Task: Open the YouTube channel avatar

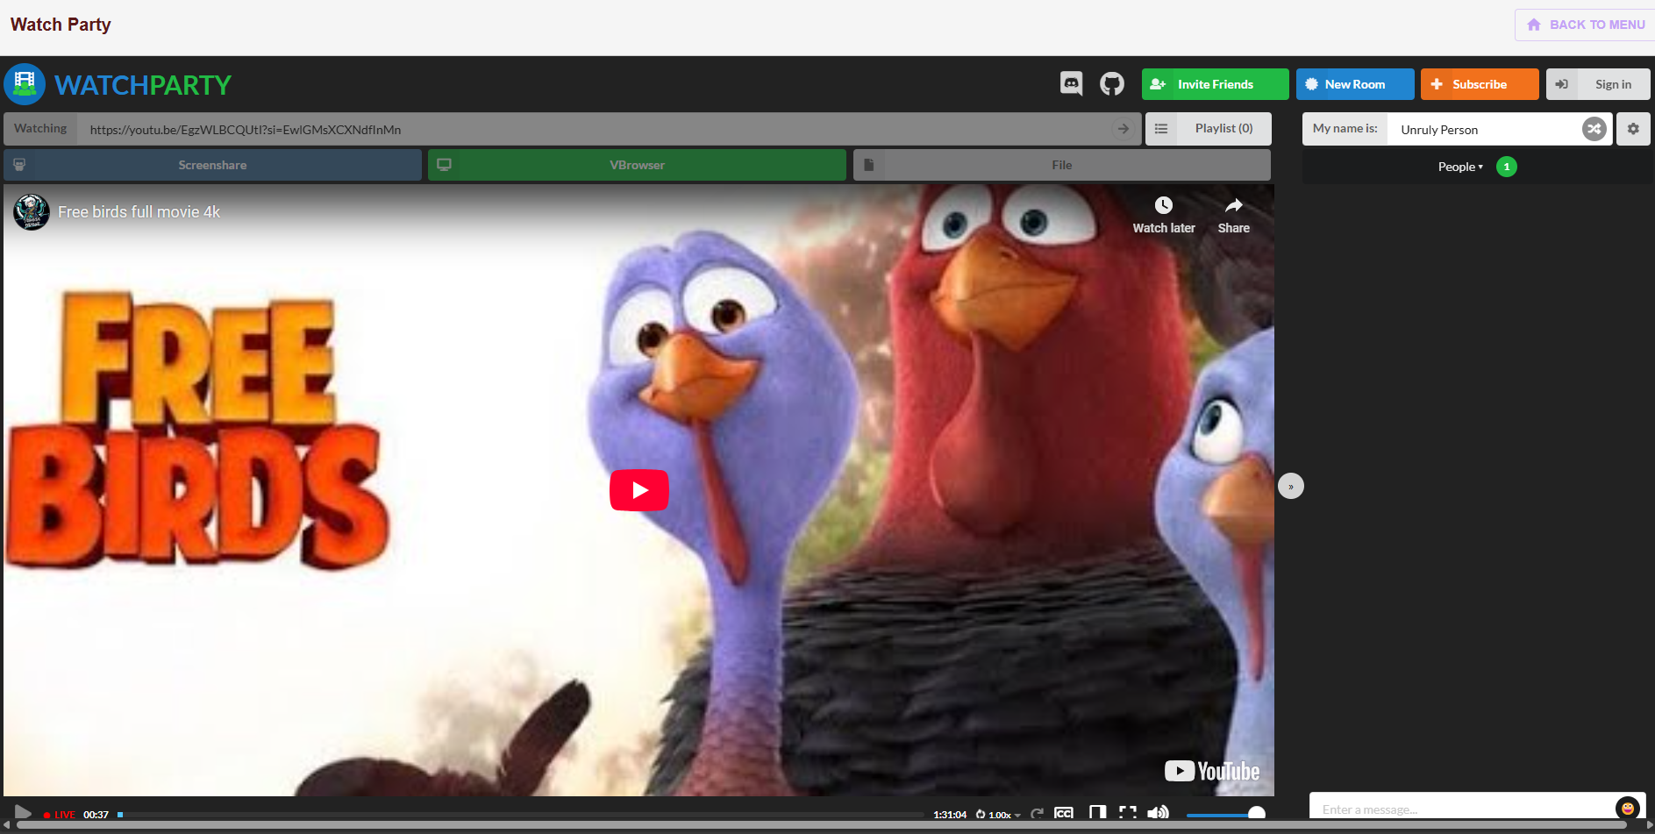Action: (x=32, y=212)
